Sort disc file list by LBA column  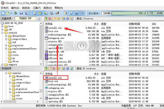[x=154, y=24]
